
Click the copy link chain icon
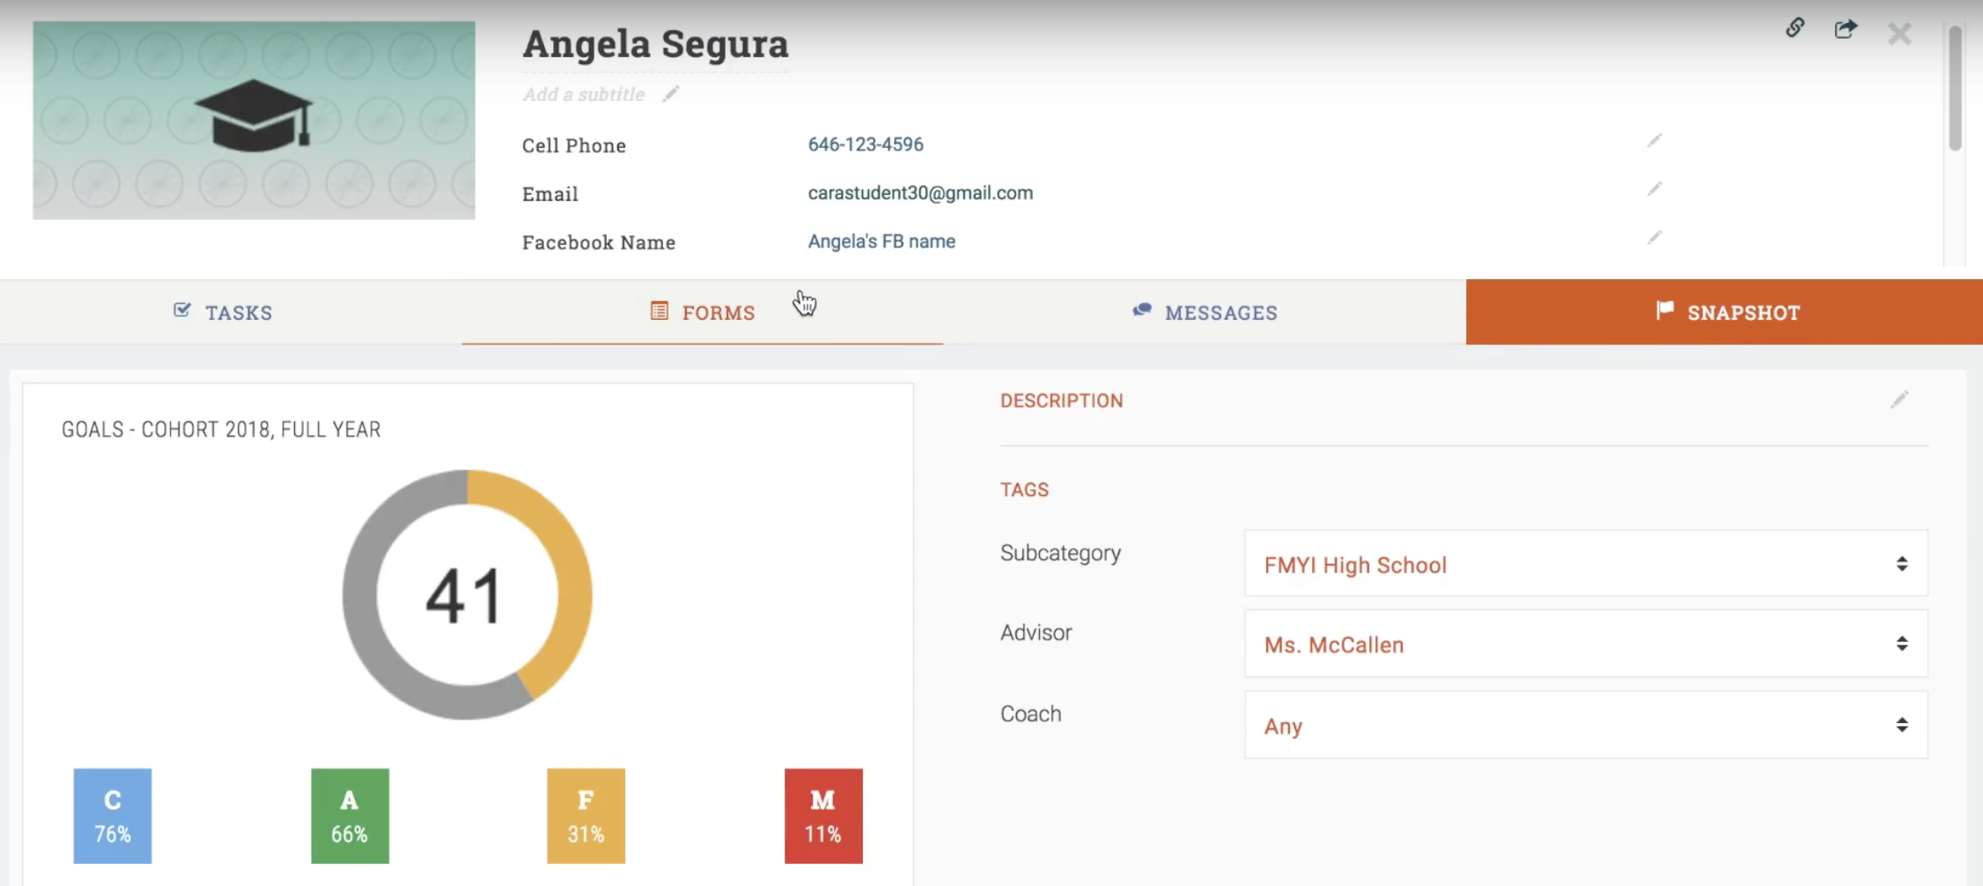(1795, 28)
